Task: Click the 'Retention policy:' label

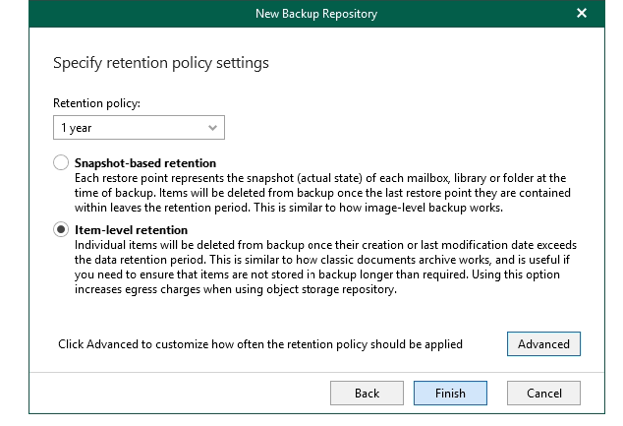Action: point(96,103)
